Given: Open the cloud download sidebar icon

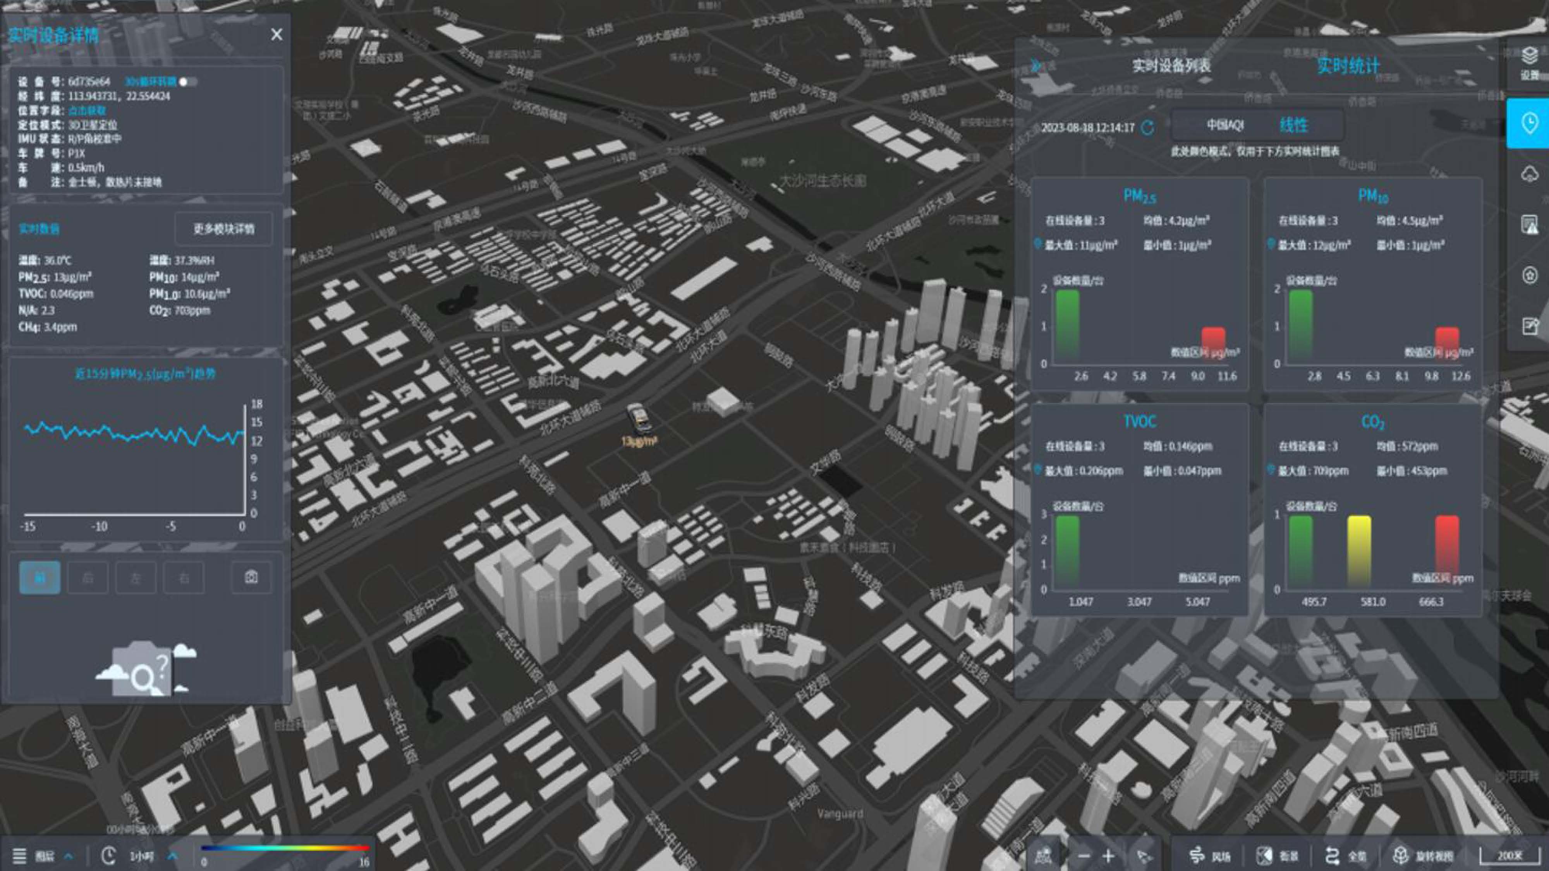Looking at the screenshot, I should coord(1529,174).
